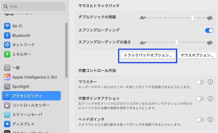
Task: Click the Spotlight magnifier icon in sidebar
Action: (8, 86)
